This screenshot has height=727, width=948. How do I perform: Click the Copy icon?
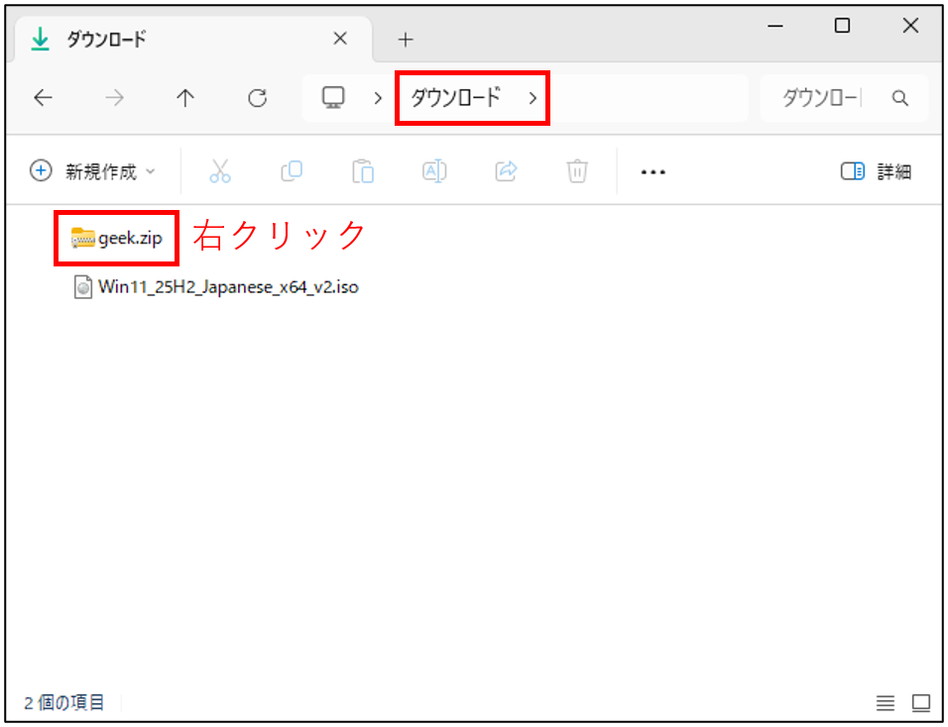tap(292, 170)
